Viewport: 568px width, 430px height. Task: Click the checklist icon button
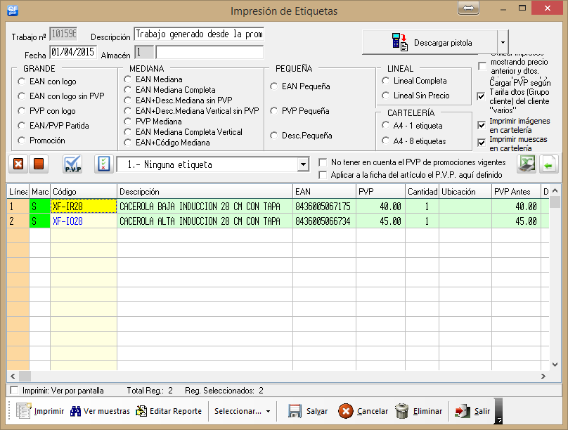click(104, 164)
